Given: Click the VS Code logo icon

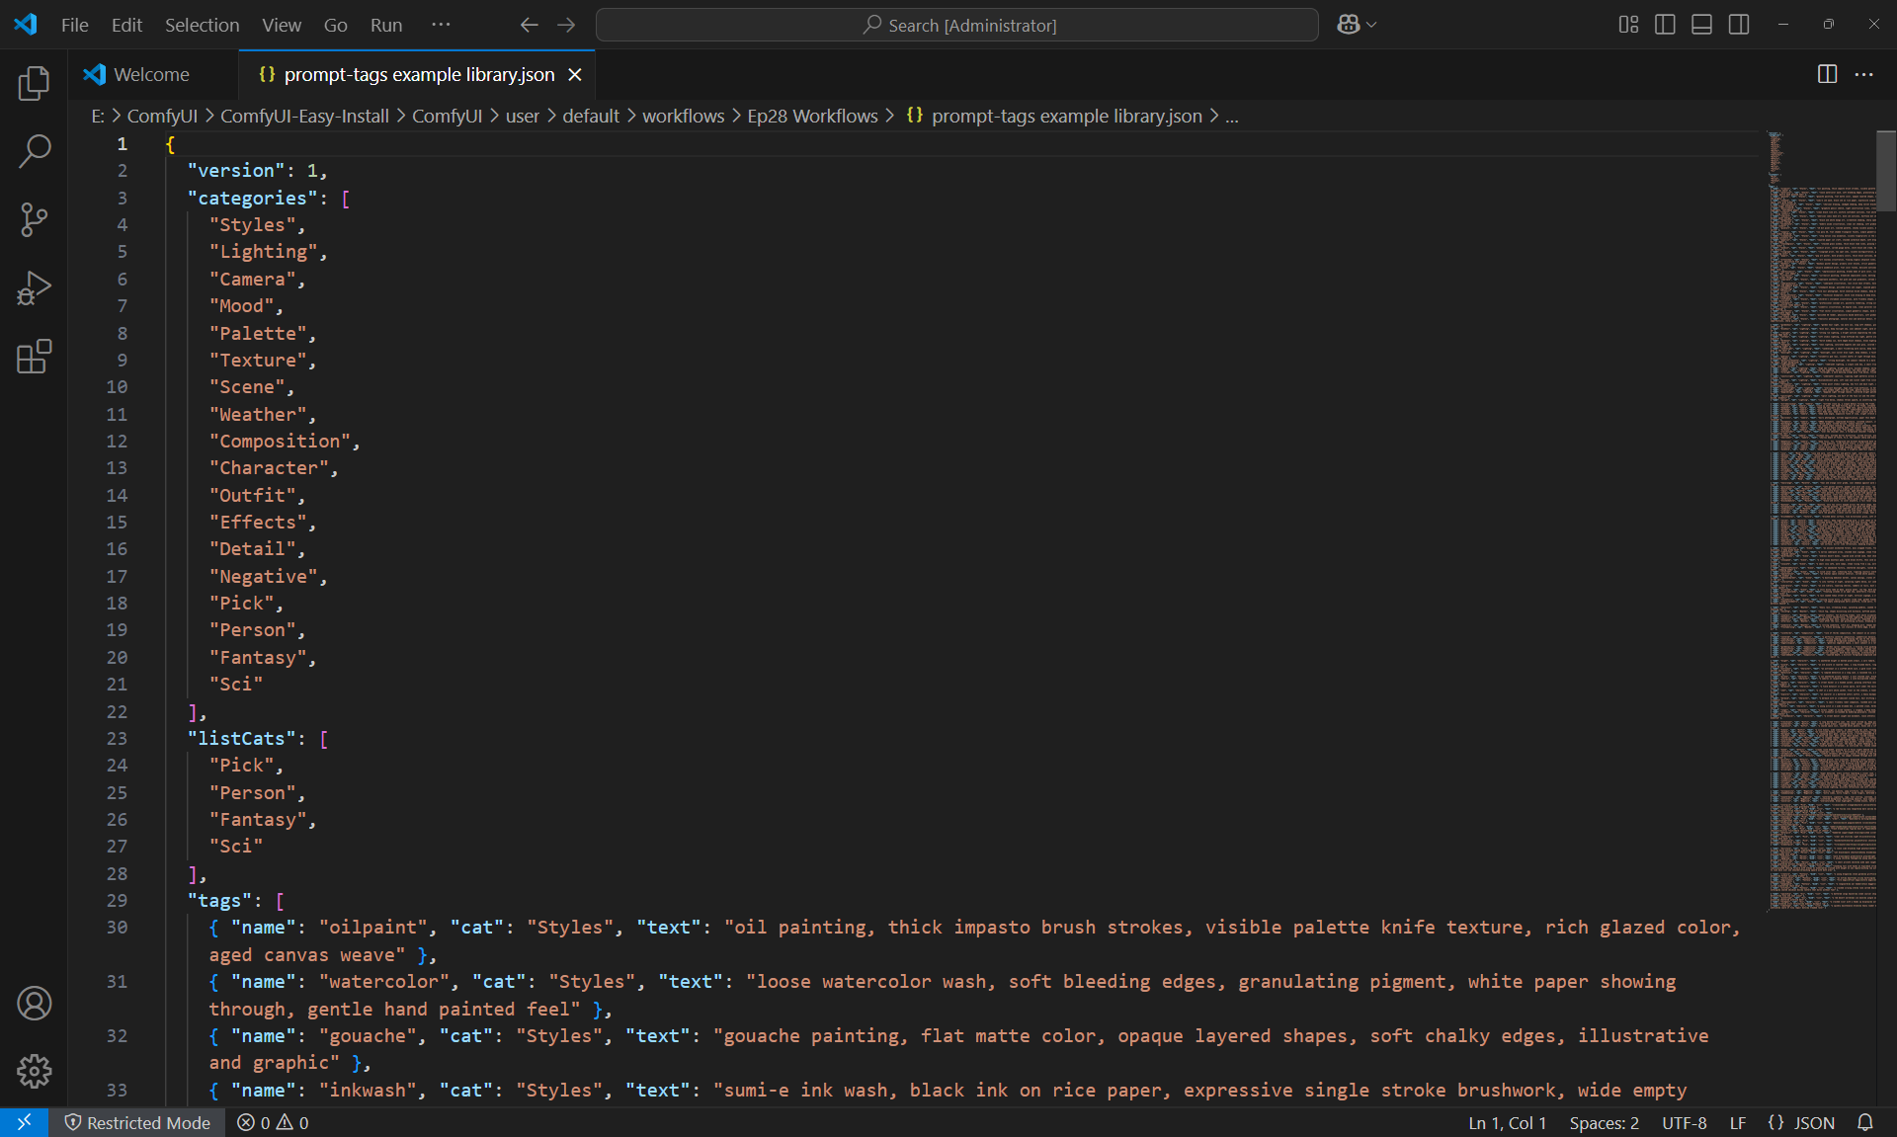Looking at the screenshot, I should (26, 25).
